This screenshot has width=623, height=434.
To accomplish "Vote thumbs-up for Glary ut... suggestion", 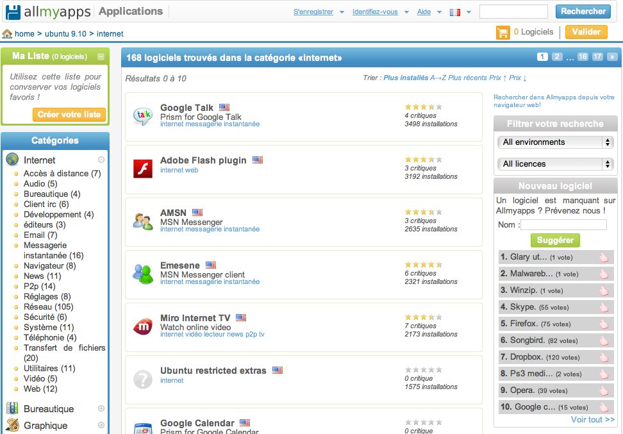I will point(604,258).
